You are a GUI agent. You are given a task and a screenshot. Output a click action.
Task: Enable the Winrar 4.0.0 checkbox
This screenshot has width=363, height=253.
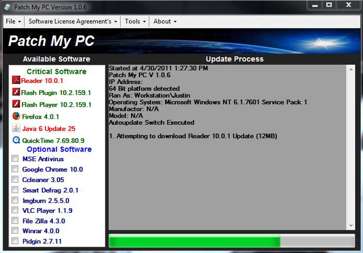point(15,230)
